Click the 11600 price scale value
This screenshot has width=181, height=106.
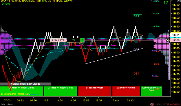pos(176,31)
